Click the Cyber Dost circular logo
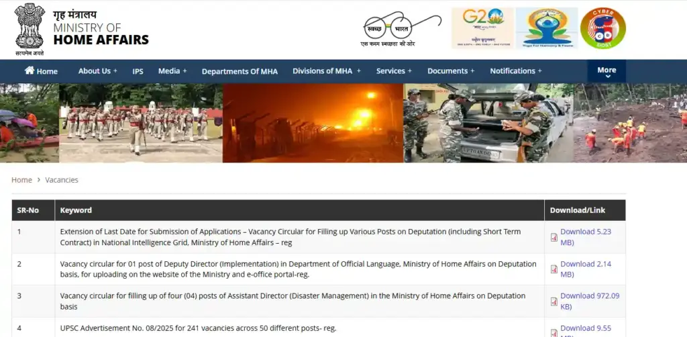This screenshot has height=337, width=687. click(602, 28)
